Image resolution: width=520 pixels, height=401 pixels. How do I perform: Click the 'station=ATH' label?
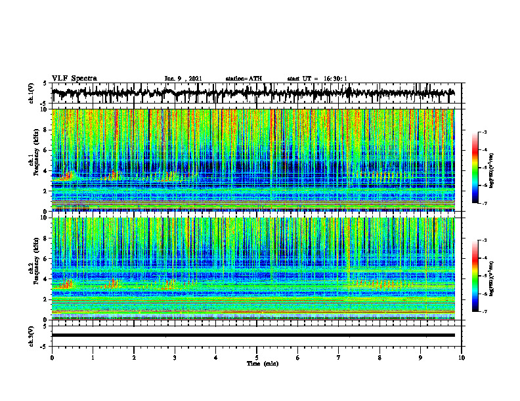pos(244,79)
